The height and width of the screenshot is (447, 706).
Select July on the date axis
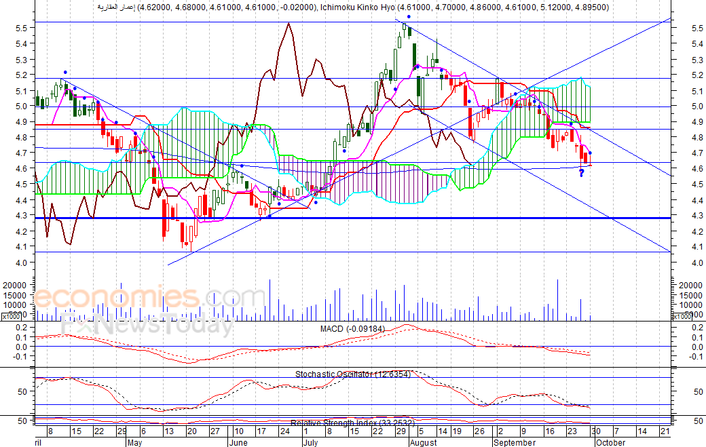click(x=310, y=442)
